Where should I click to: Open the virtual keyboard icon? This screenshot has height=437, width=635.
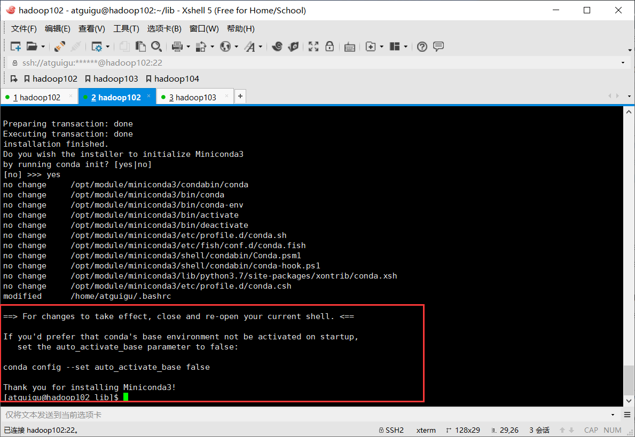point(349,47)
